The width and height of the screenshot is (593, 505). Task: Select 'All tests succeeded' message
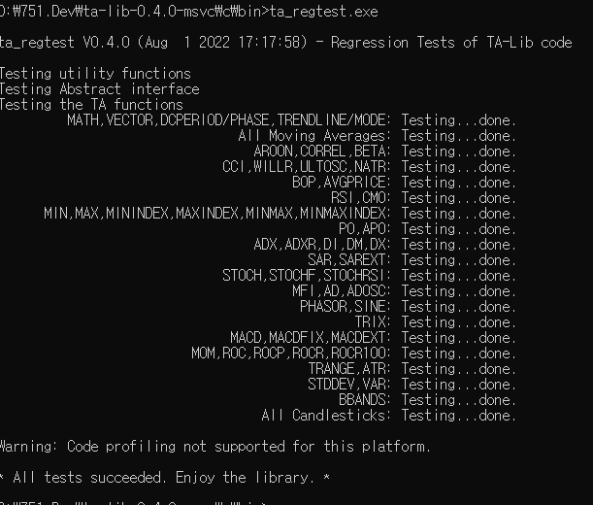coord(165,478)
